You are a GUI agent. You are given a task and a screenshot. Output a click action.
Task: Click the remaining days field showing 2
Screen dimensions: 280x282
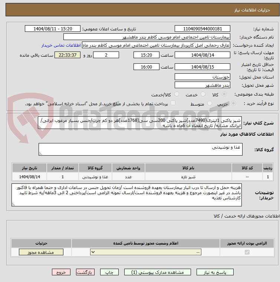106,55
